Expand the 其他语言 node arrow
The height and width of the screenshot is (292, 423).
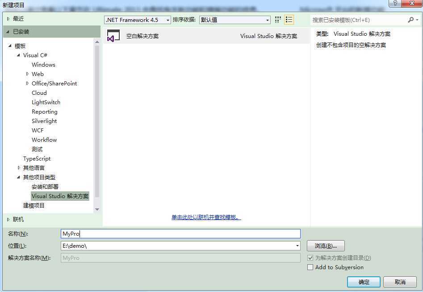point(19,168)
